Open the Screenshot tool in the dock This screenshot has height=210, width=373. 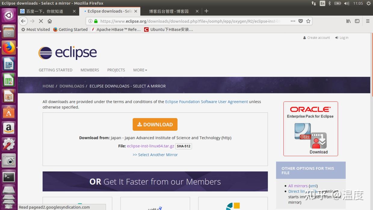pyautogui.click(x=8, y=161)
